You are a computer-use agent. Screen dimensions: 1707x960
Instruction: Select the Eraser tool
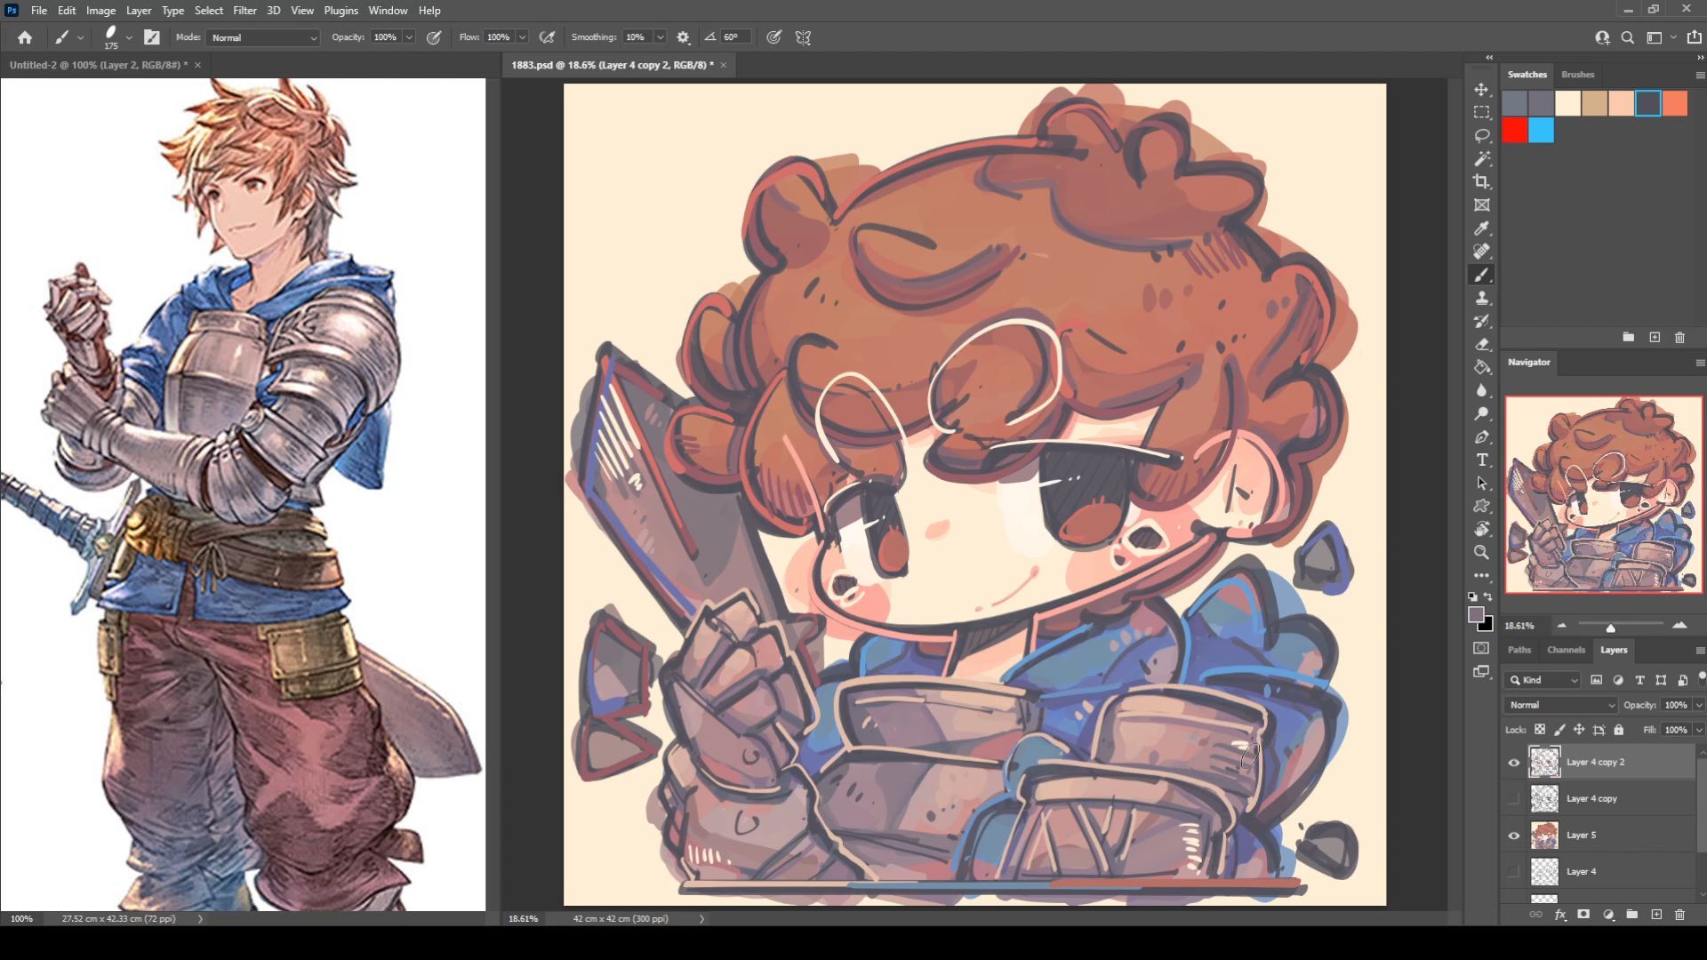1481,345
